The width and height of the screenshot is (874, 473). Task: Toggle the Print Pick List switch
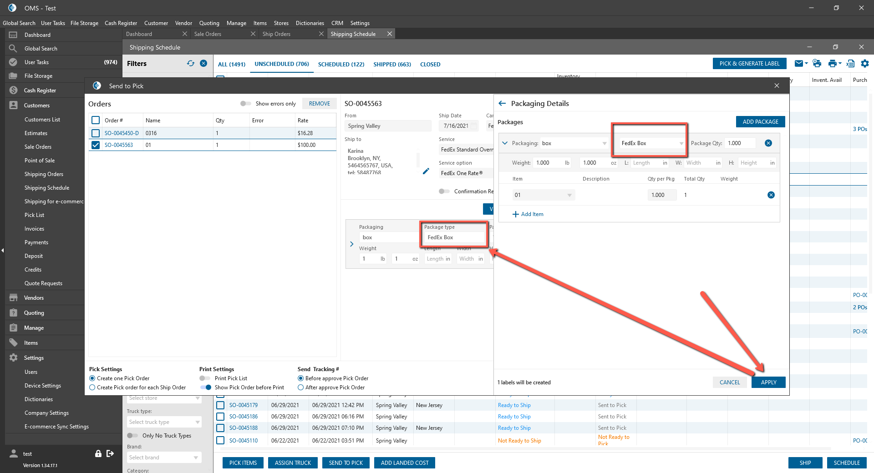pyautogui.click(x=205, y=378)
